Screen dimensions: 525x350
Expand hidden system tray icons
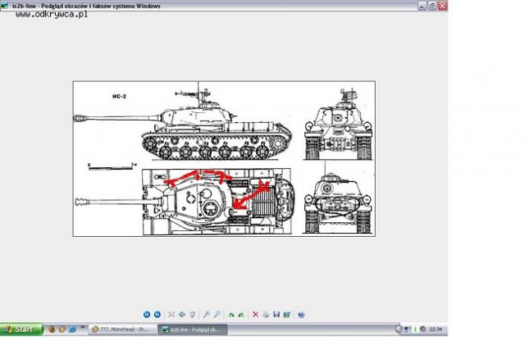[x=399, y=330]
